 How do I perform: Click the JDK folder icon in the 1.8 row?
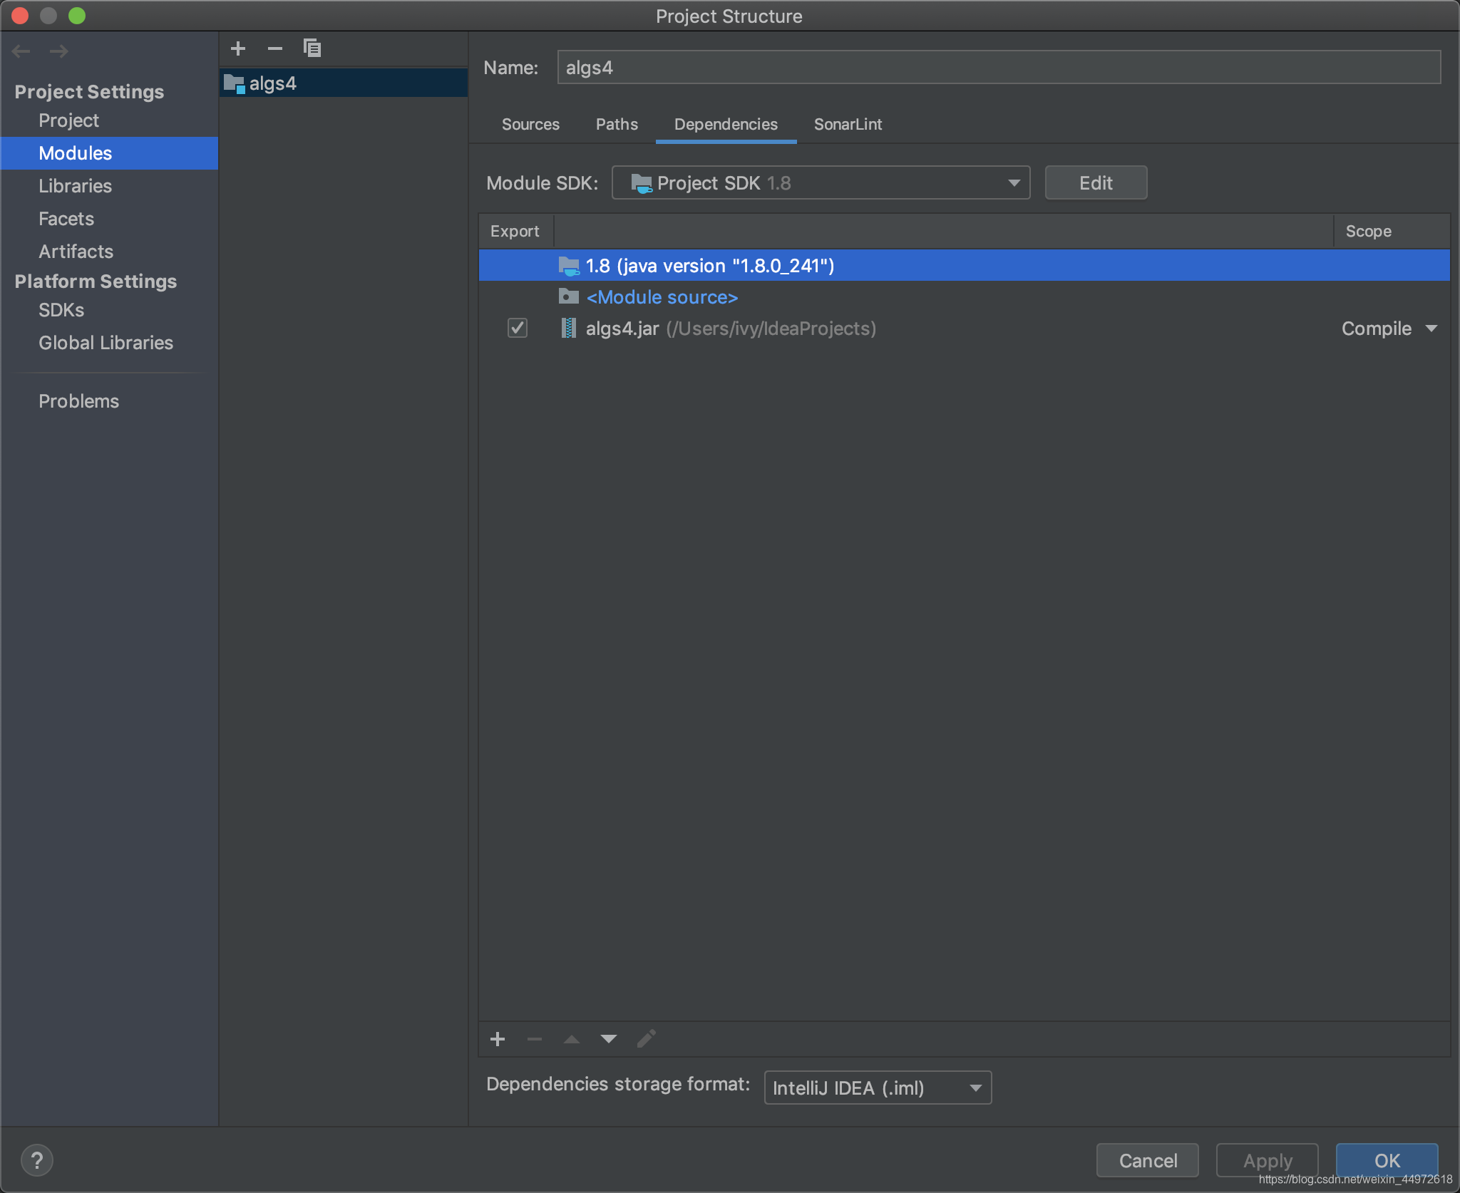pos(569,267)
